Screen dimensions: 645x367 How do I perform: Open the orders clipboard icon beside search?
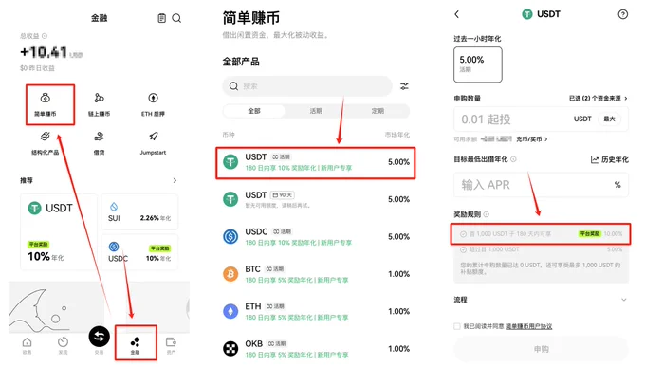[161, 18]
